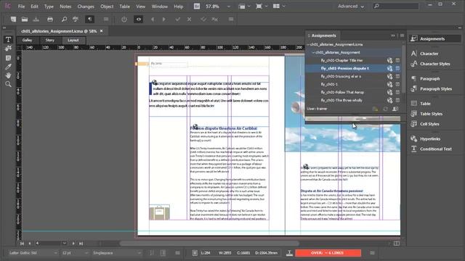The height and width of the screenshot is (261, 465).
Task: Click Update Content icon in Assignments footer
Action: (385, 109)
